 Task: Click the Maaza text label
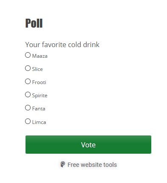(x=40, y=56)
